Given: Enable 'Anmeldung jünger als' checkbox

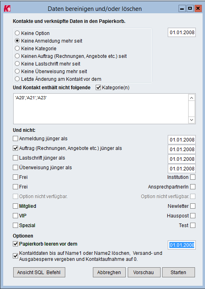Looking at the screenshot, I should pyautogui.click(x=16, y=138).
